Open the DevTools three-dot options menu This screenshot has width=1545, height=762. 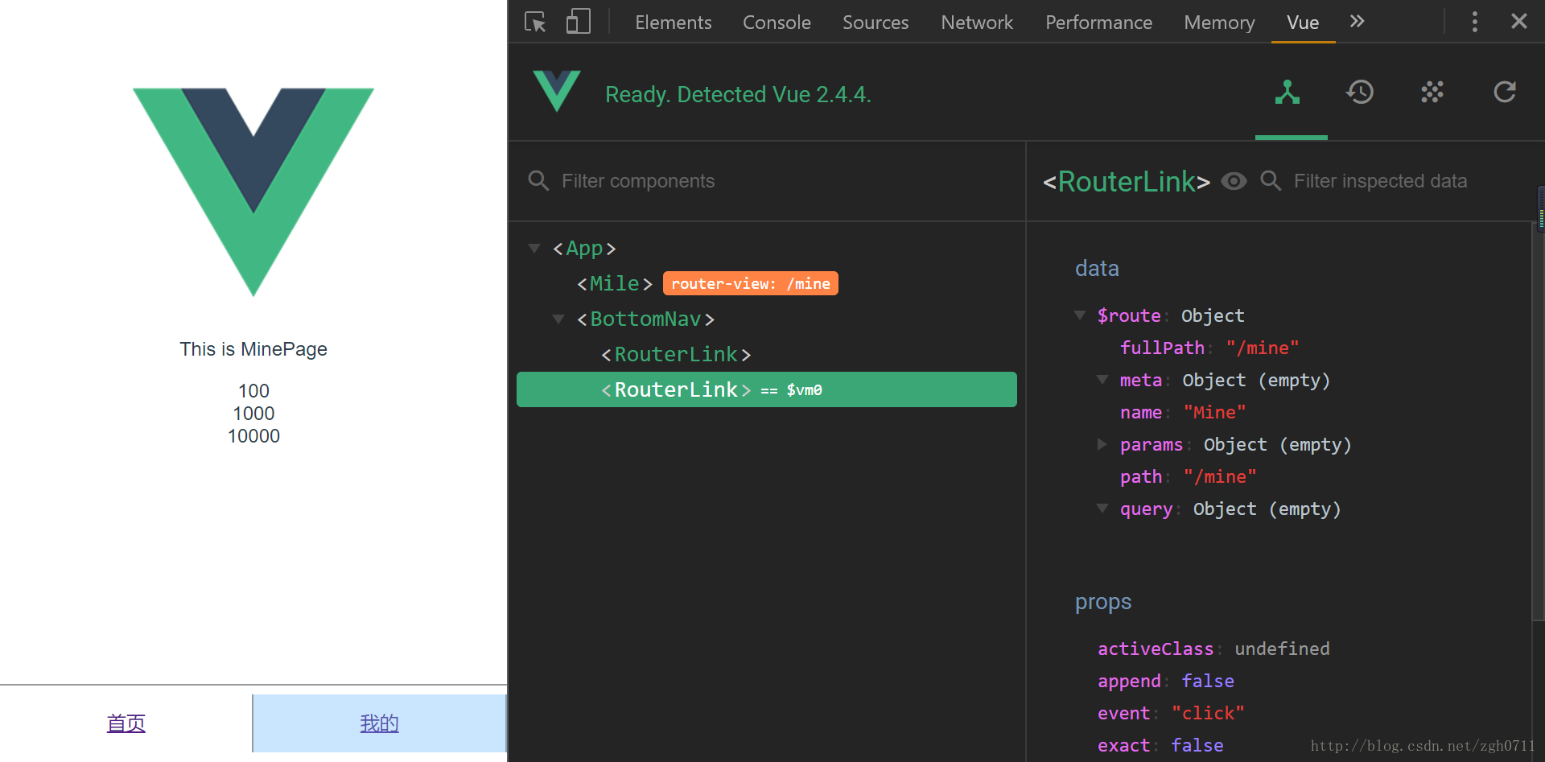coord(1474,22)
